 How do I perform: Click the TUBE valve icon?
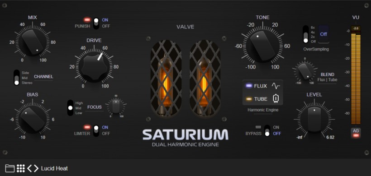point(276,99)
